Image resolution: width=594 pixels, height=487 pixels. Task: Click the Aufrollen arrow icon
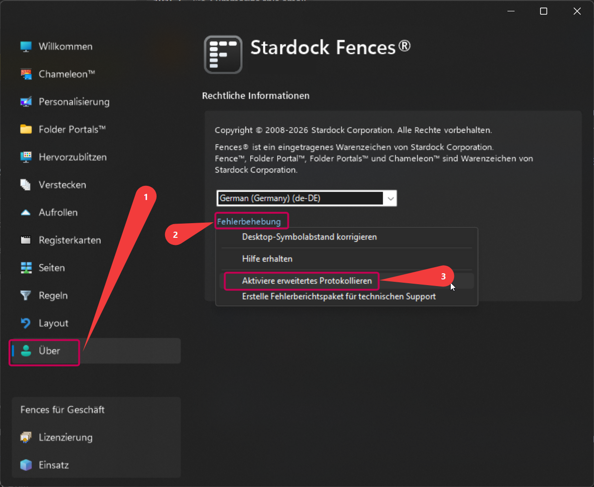point(26,213)
